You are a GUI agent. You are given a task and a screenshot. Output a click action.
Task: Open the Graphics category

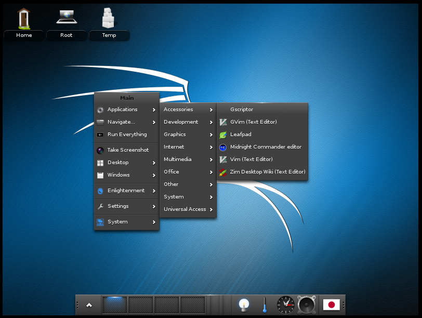coord(188,135)
